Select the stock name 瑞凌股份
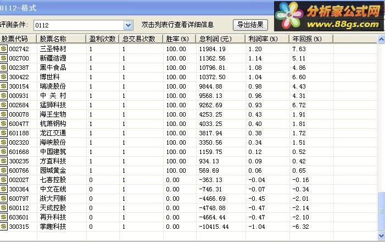This screenshot has width=385, height=242. click(x=53, y=86)
